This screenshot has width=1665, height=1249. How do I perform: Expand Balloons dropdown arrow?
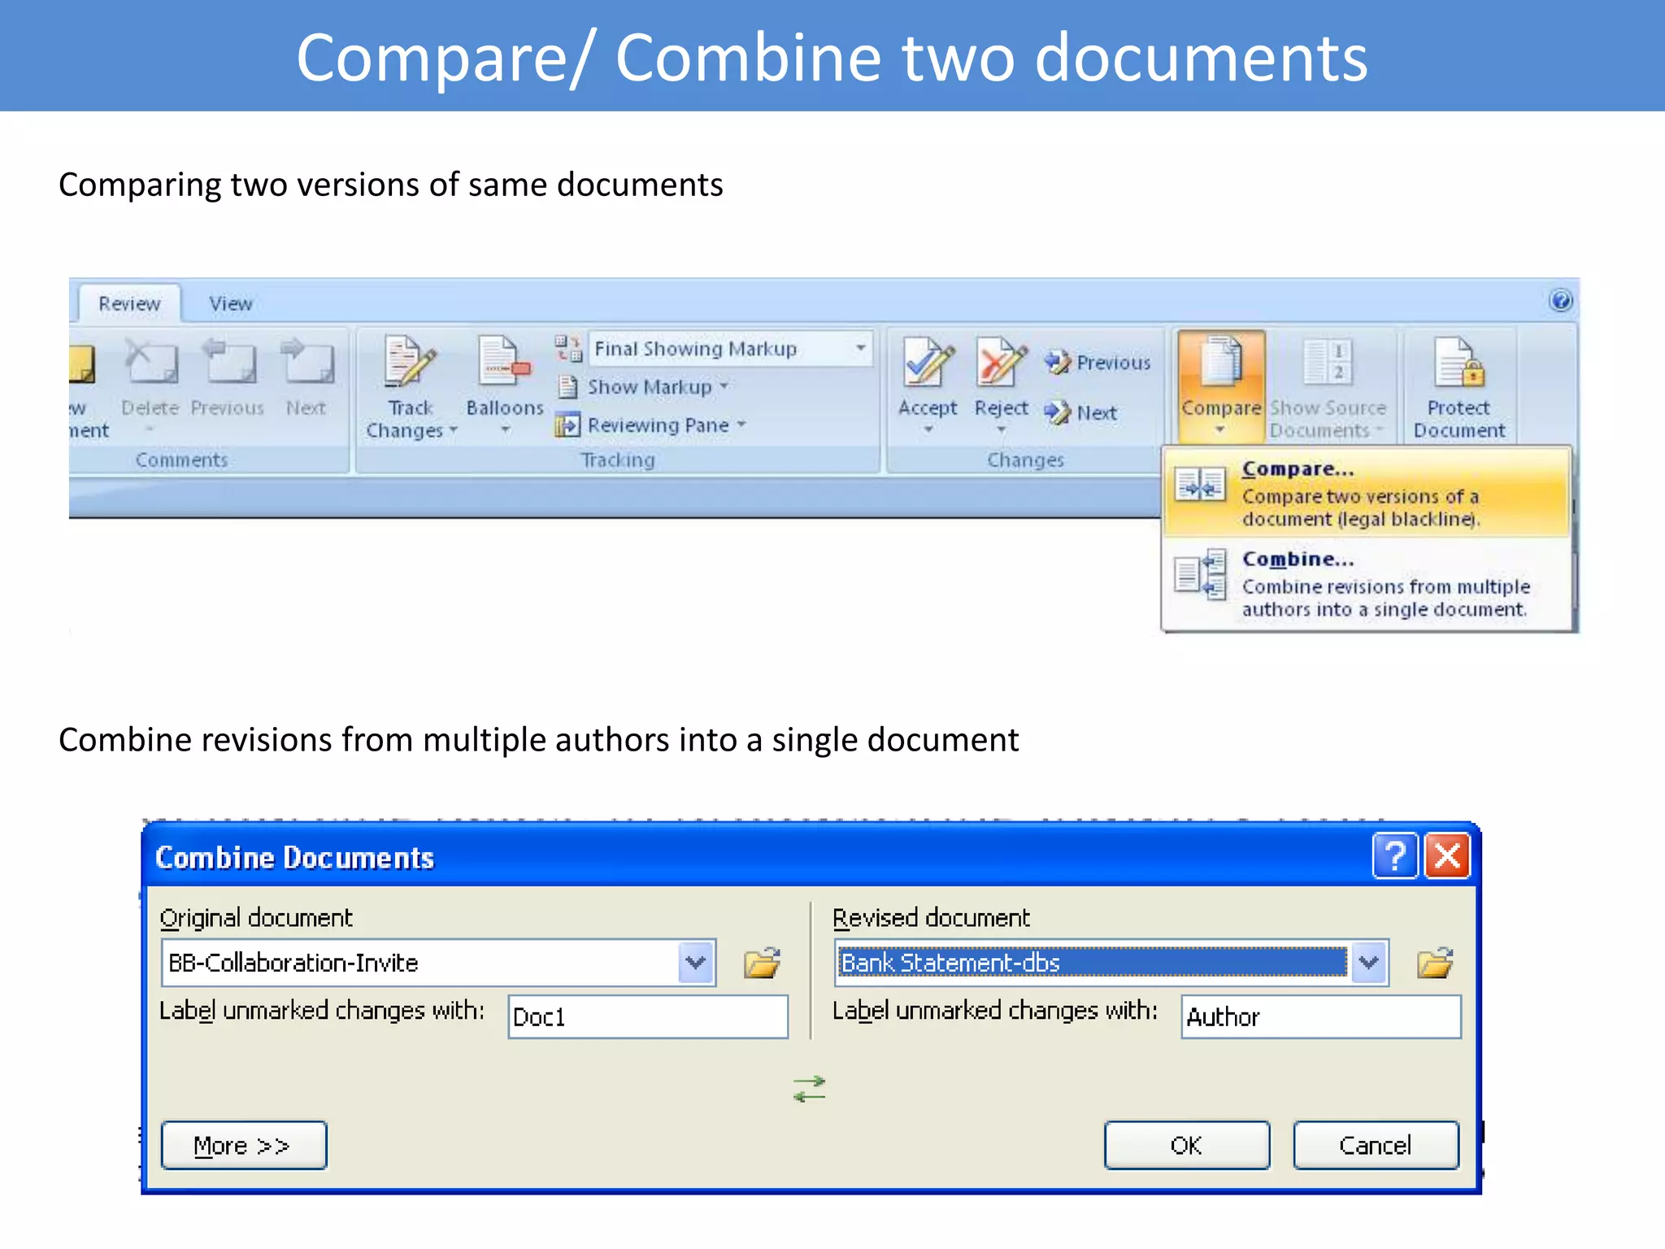505,429
